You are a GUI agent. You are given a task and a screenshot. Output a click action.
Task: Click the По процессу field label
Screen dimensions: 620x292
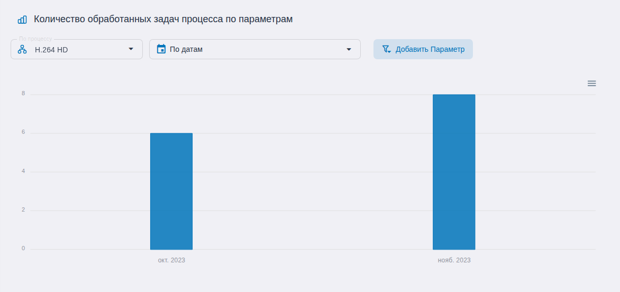pyautogui.click(x=35, y=39)
